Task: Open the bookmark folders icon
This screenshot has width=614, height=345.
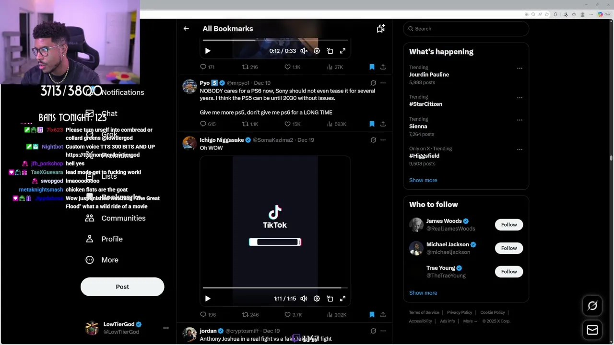Action: (x=381, y=29)
